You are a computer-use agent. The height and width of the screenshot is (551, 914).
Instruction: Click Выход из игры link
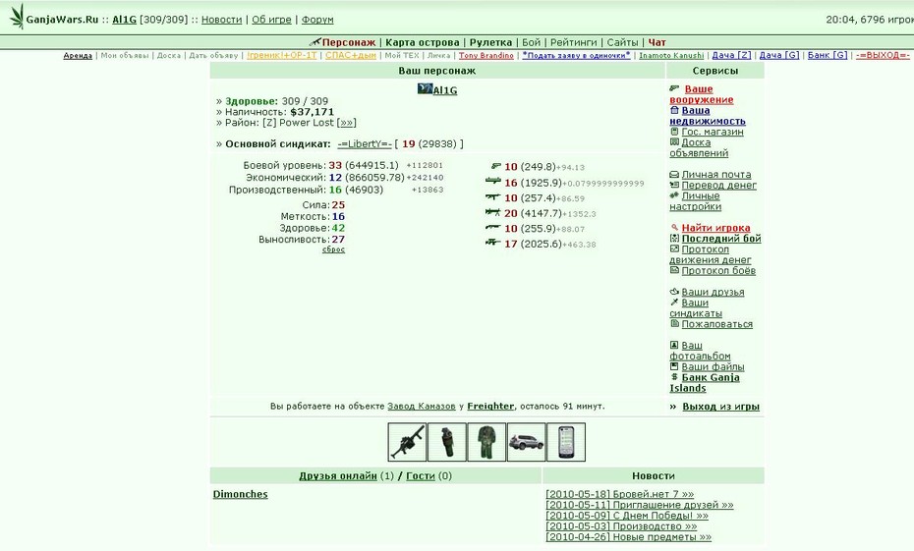[721, 407]
